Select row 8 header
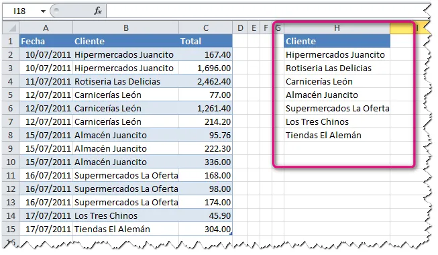Screen dimensions: 438x255 point(11,135)
